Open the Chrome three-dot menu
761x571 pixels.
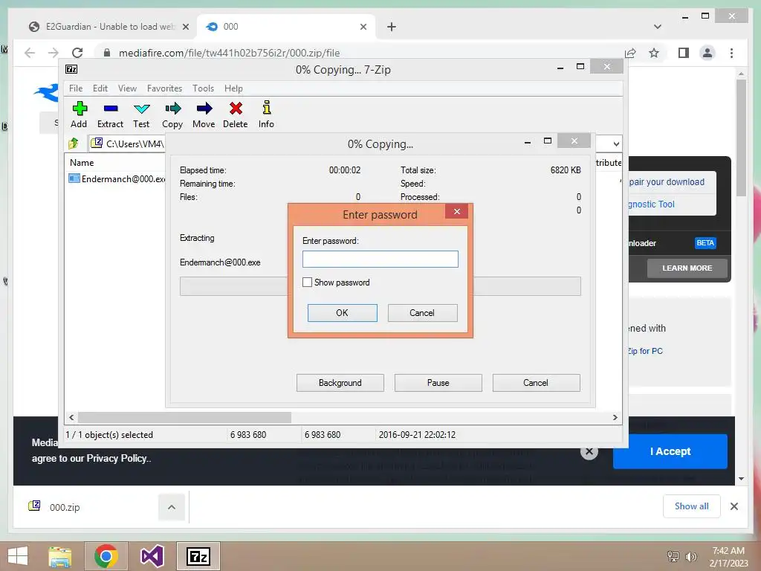[731, 53]
